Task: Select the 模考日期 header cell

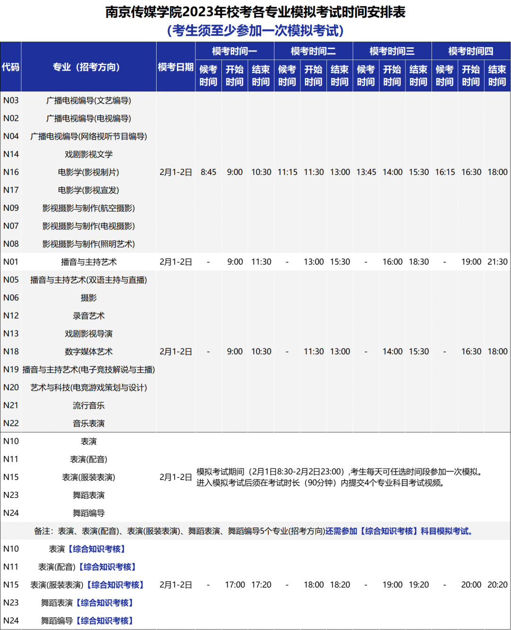Action: click(x=176, y=67)
